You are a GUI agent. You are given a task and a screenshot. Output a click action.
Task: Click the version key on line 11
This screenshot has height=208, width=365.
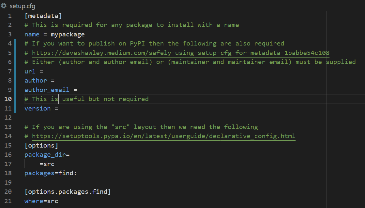click(38, 109)
